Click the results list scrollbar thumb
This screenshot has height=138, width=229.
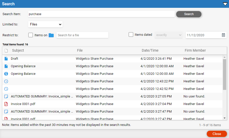224,75
